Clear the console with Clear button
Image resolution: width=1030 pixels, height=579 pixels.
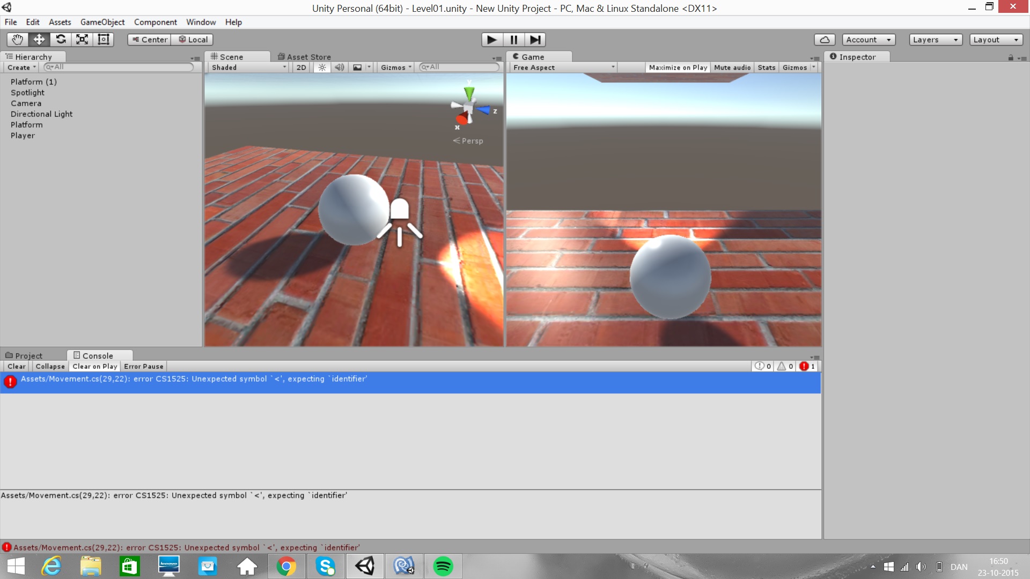(16, 367)
